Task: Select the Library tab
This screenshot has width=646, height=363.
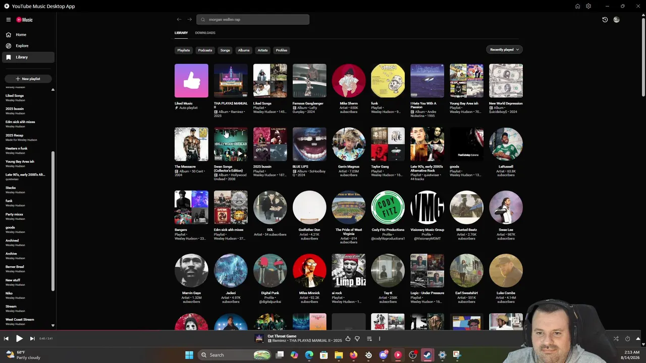Action: [181, 33]
